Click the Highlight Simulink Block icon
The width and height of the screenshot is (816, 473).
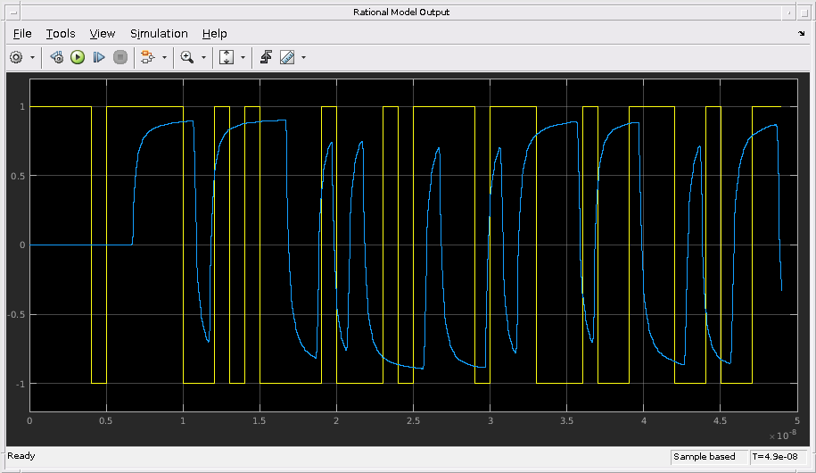[147, 57]
